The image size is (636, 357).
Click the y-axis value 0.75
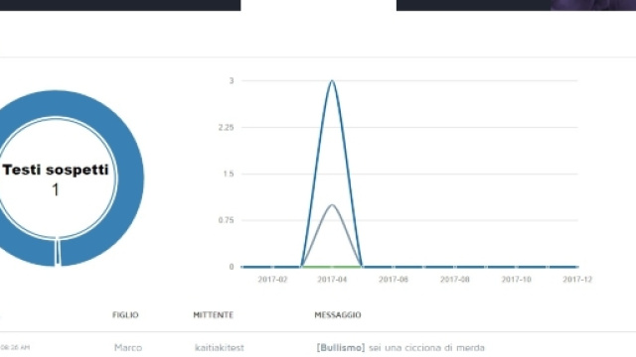coord(226,220)
